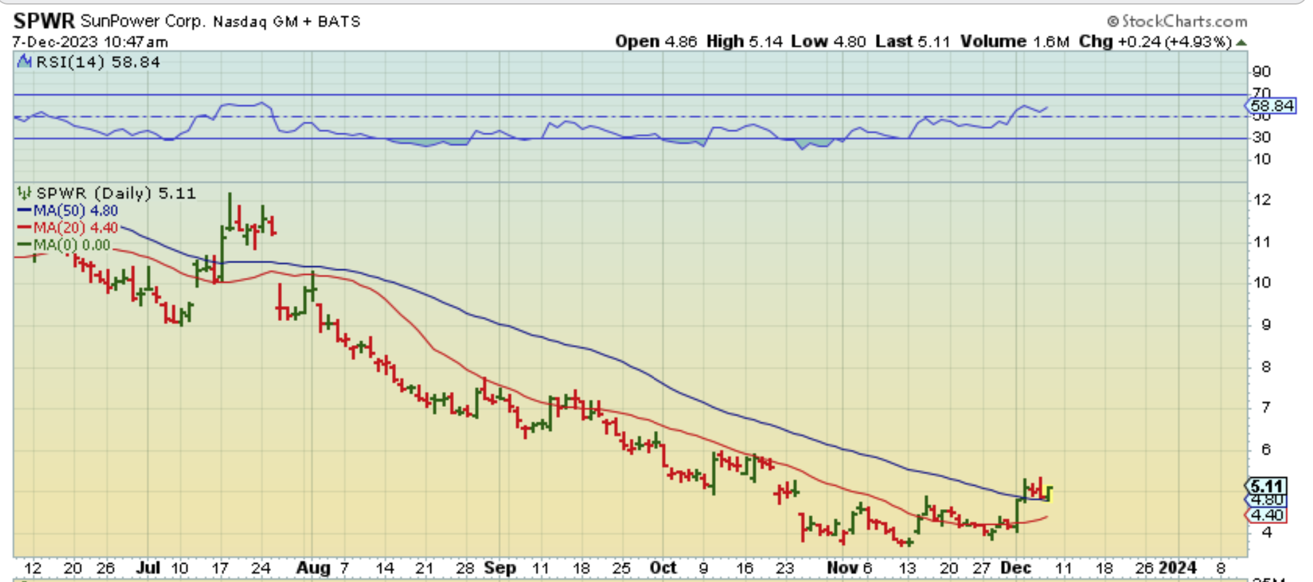Click the 9 label on the price axis
Image resolution: width=1313 pixels, height=582 pixels.
click(x=1265, y=324)
